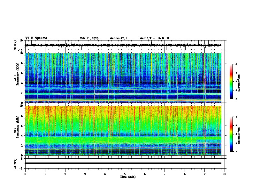Click the "3" tick label on the Time axis
The width and height of the screenshot is (253, 195).
point(85,174)
